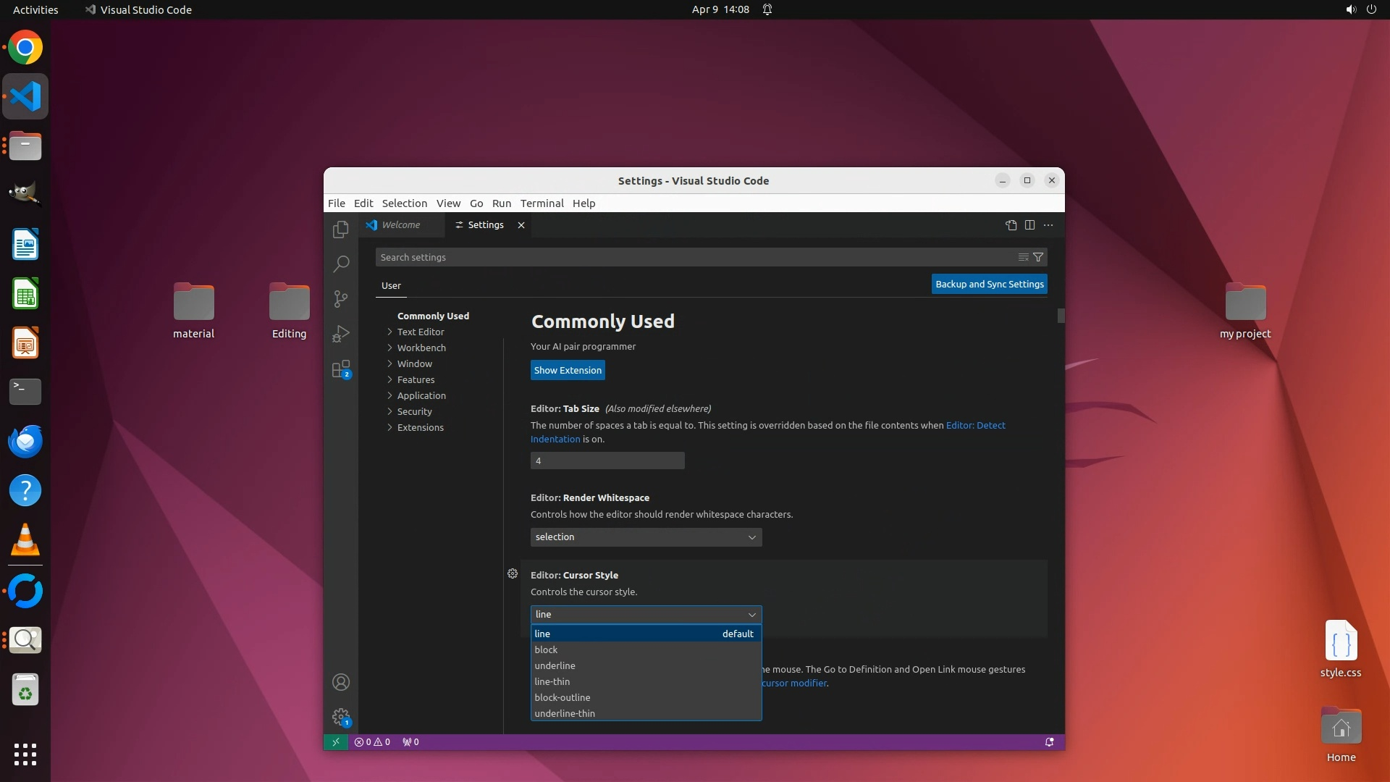Image resolution: width=1390 pixels, height=782 pixels.
Task: Choose underline-thin from the dropdown list
Action: (565, 713)
